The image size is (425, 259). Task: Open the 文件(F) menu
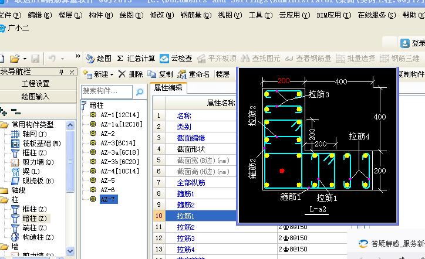pos(11,15)
